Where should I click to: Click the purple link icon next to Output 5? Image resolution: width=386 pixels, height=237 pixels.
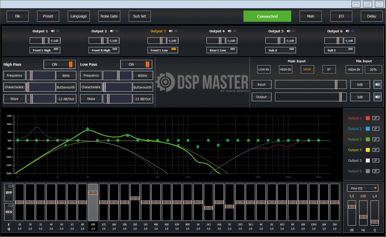[294, 31]
